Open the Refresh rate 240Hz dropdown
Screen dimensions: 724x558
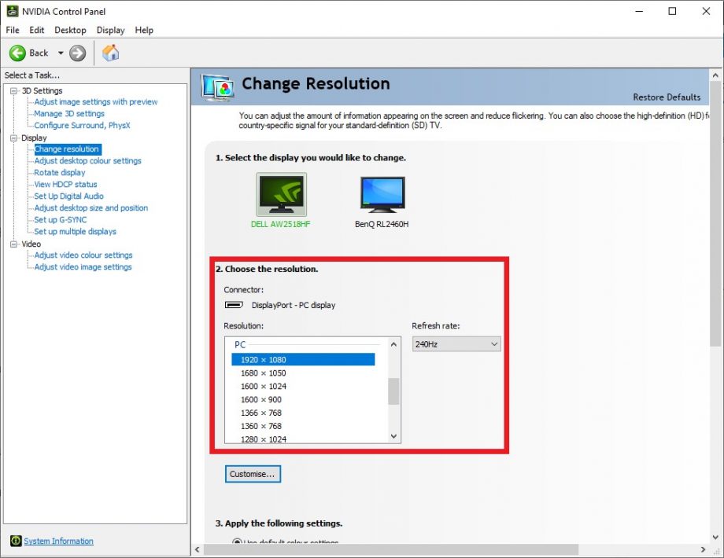456,344
